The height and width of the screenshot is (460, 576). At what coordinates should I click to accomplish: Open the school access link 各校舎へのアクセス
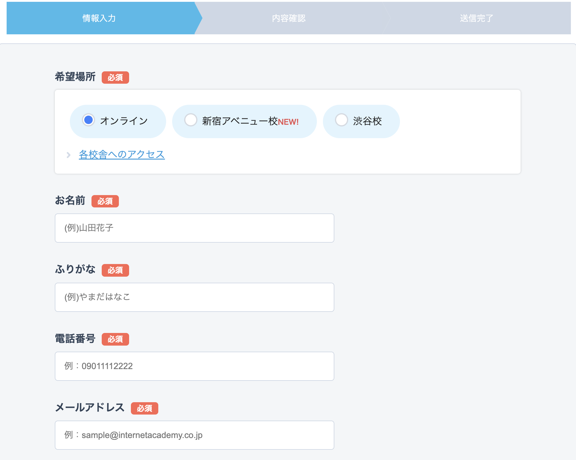122,154
